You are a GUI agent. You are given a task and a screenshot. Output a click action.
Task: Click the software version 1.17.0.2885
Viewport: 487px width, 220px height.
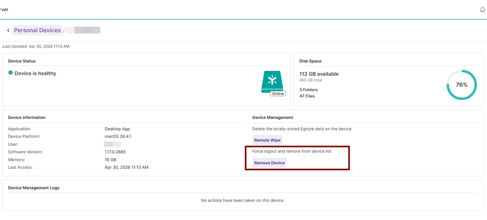[x=115, y=152]
